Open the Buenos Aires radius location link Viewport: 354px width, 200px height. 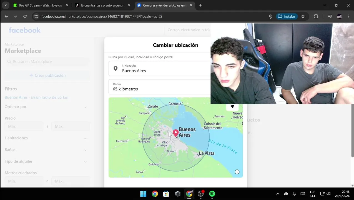click(x=36, y=97)
